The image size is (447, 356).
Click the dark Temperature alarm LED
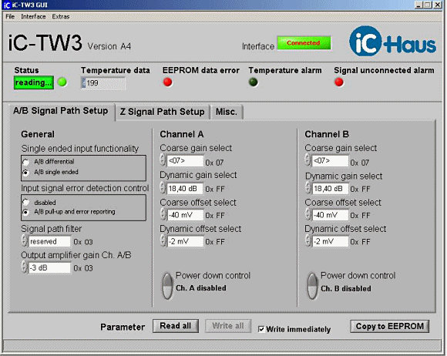point(253,82)
